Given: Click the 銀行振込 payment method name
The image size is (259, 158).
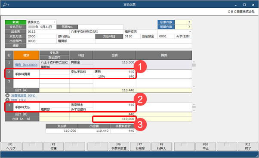Looking at the screenshot, I should click(76, 36).
